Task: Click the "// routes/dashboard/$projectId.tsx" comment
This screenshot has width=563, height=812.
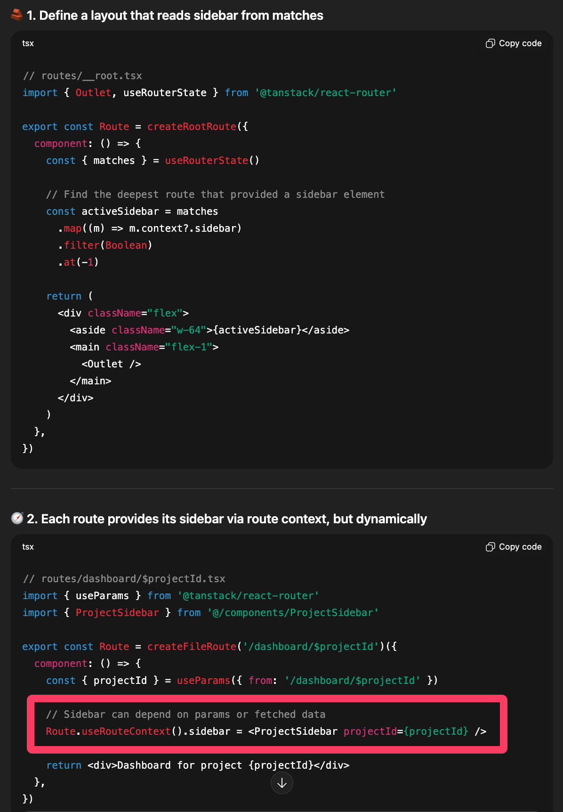Action: 124,579
